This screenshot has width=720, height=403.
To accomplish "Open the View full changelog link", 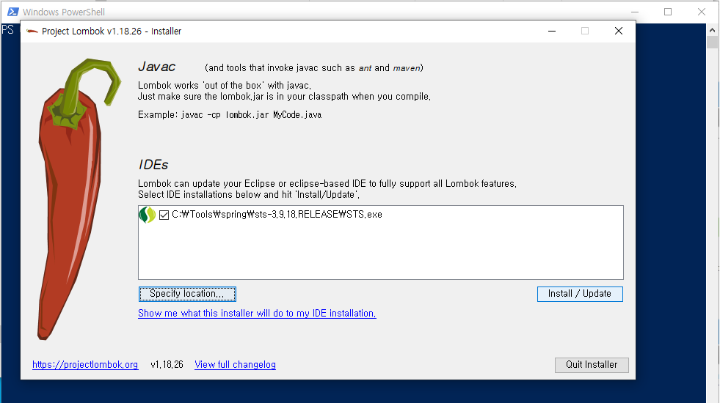I will 235,364.
